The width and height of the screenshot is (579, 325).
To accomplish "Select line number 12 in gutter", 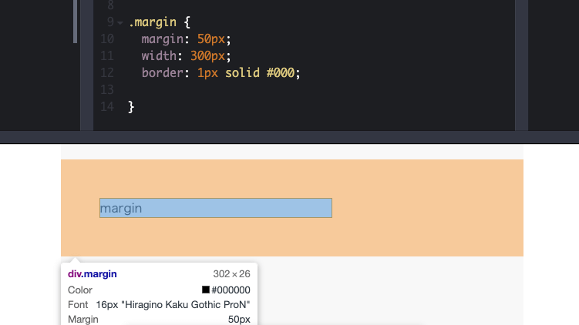I will (x=107, y=73).
